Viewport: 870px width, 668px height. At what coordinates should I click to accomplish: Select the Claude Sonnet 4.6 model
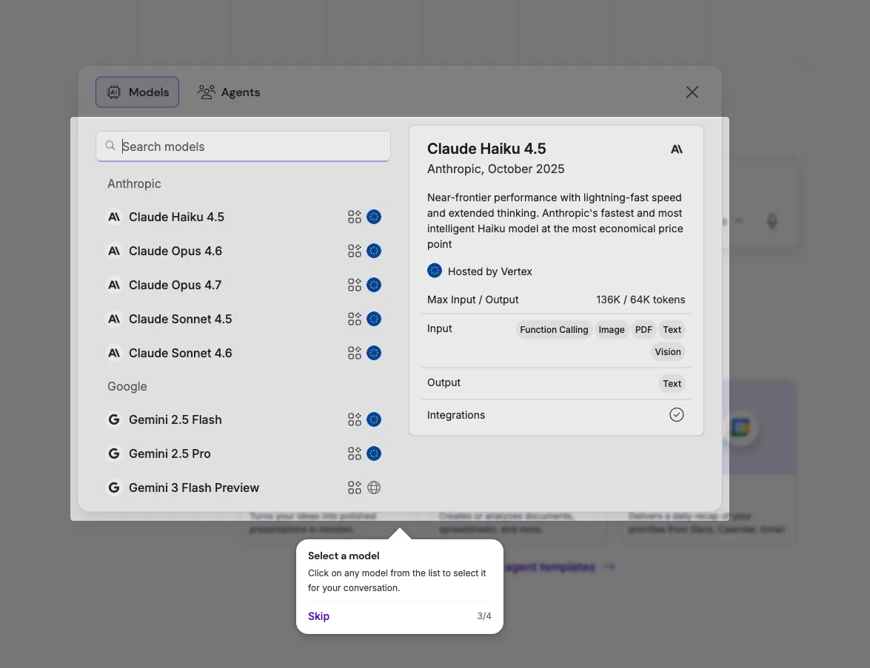(x=180, y=353)
